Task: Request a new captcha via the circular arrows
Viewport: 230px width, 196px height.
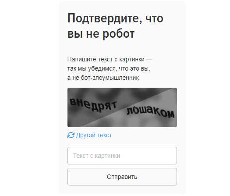Action: [71, 135]
